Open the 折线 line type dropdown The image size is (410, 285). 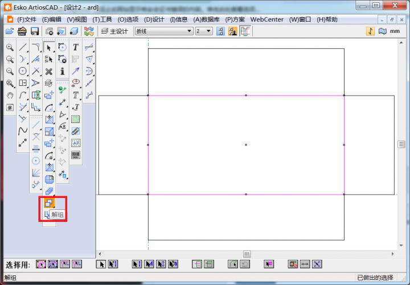coord(189,31)
